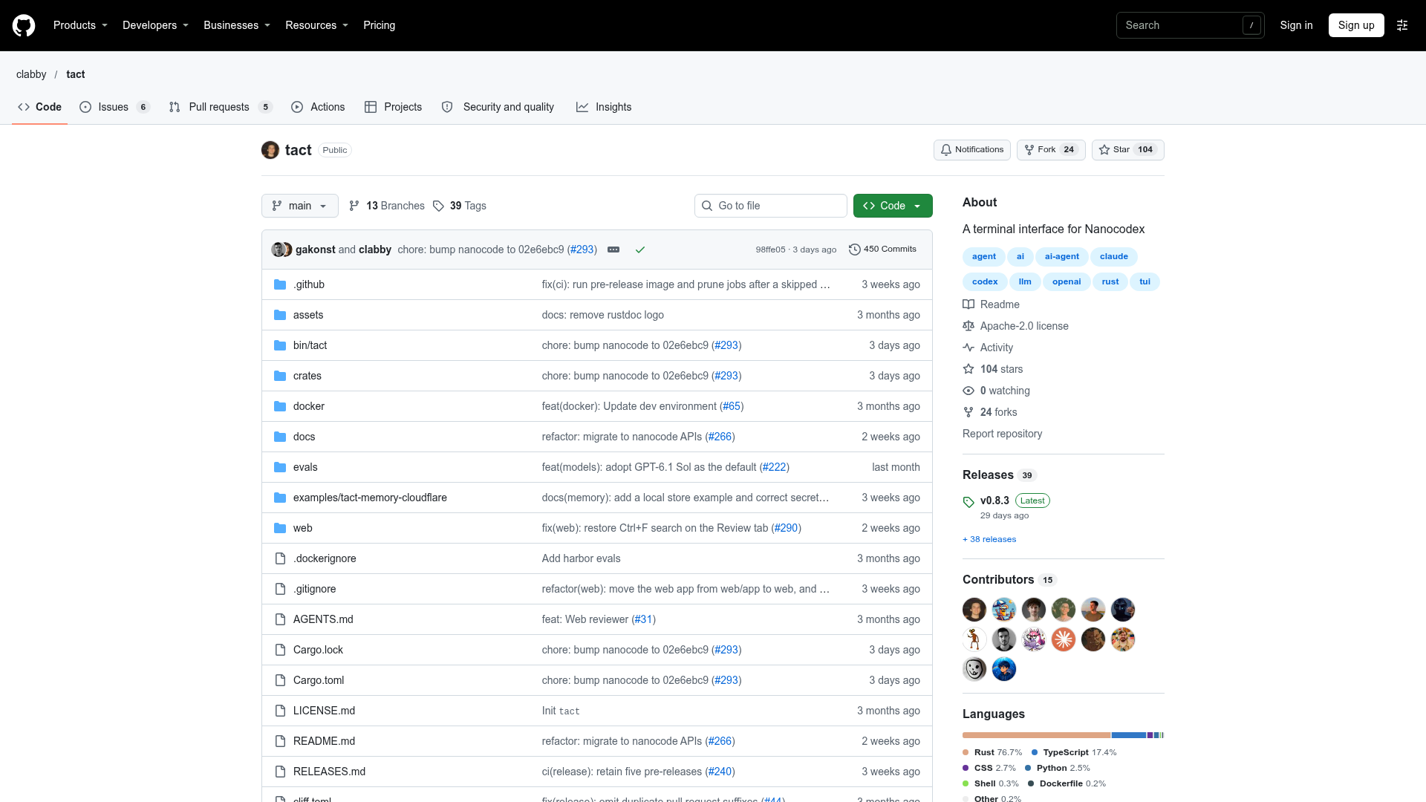1426x802 pixels.
Task: Click the TypeScript segment of languages bar
Action: (1129, 735)
